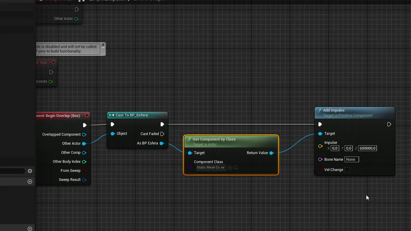Browse to Component Class asset magnifier icon
The height and width of the screenshot is (231, 411).
[235, 168]
